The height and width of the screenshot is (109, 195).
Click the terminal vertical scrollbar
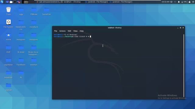point(184,66)
